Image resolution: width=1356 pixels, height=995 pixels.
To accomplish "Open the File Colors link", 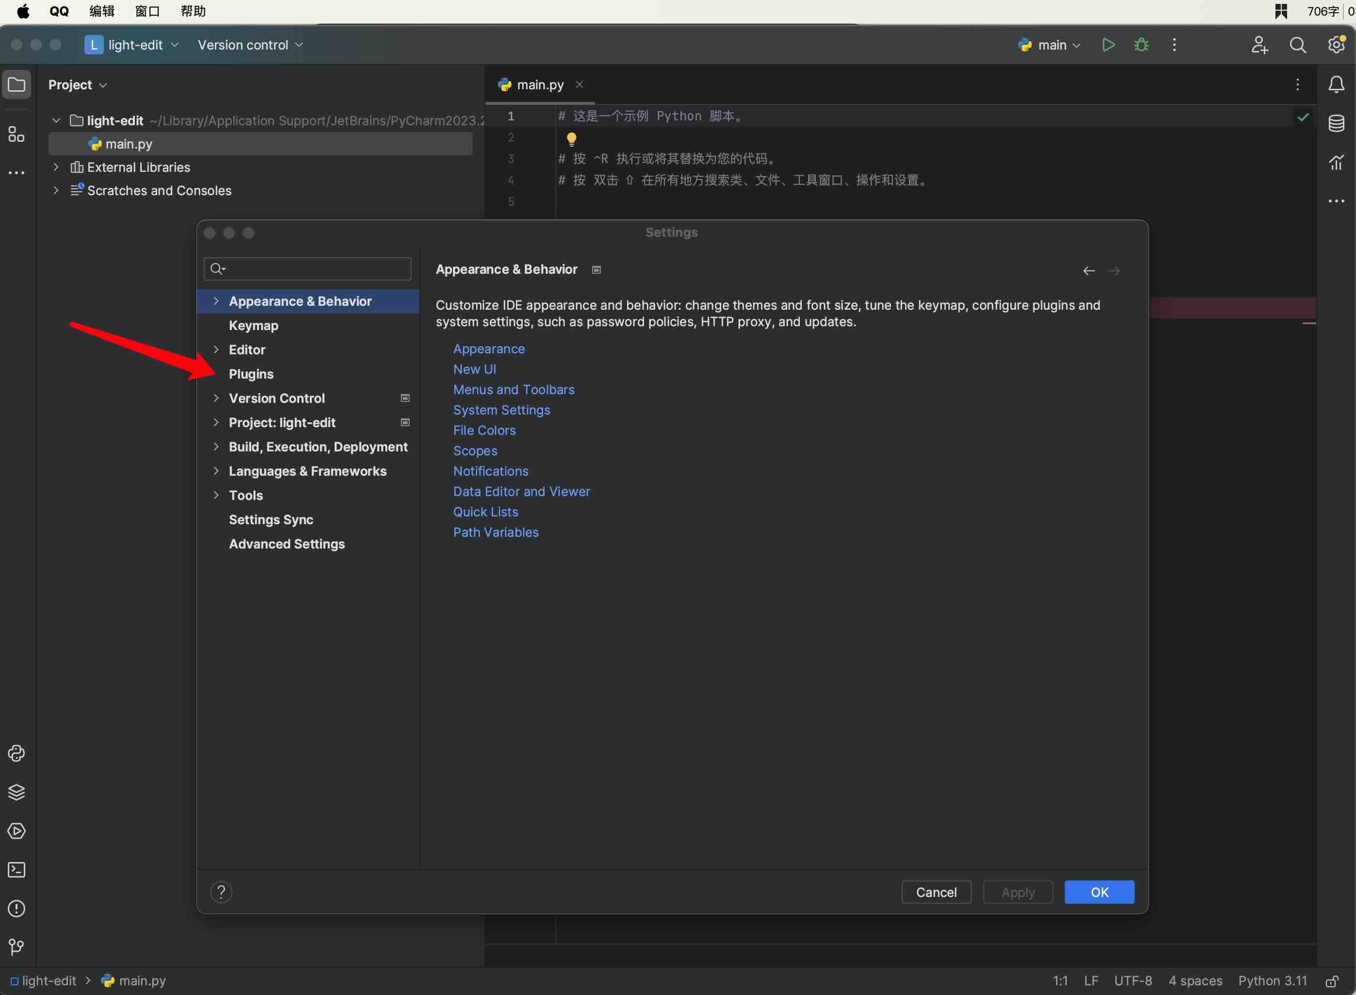I will (484, 430).
